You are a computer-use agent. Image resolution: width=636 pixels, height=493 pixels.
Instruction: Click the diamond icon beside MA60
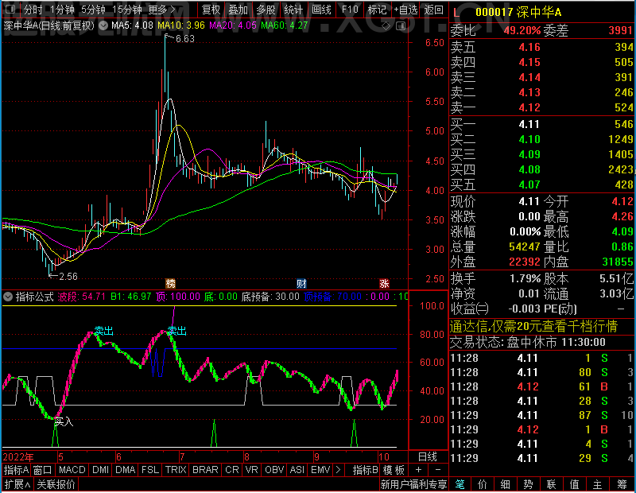tap(386, 26)
